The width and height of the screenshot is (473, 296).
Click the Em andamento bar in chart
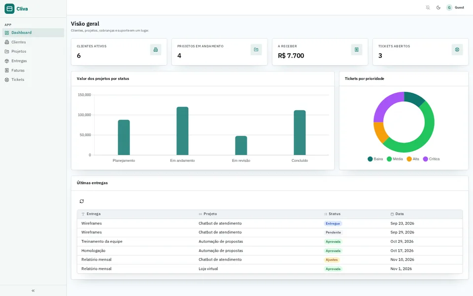click(182, 131)
